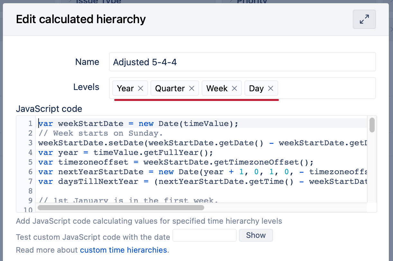The height and width of the screenshot is (261, 393).
Task: Expand the dialog to full screen
Action: point(364,19)
